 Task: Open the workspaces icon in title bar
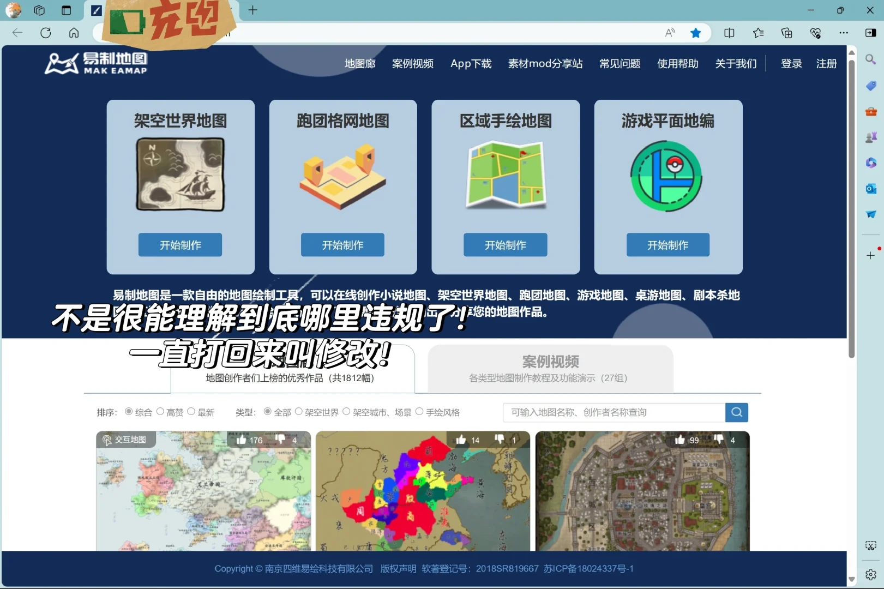[x=39, y=10]
